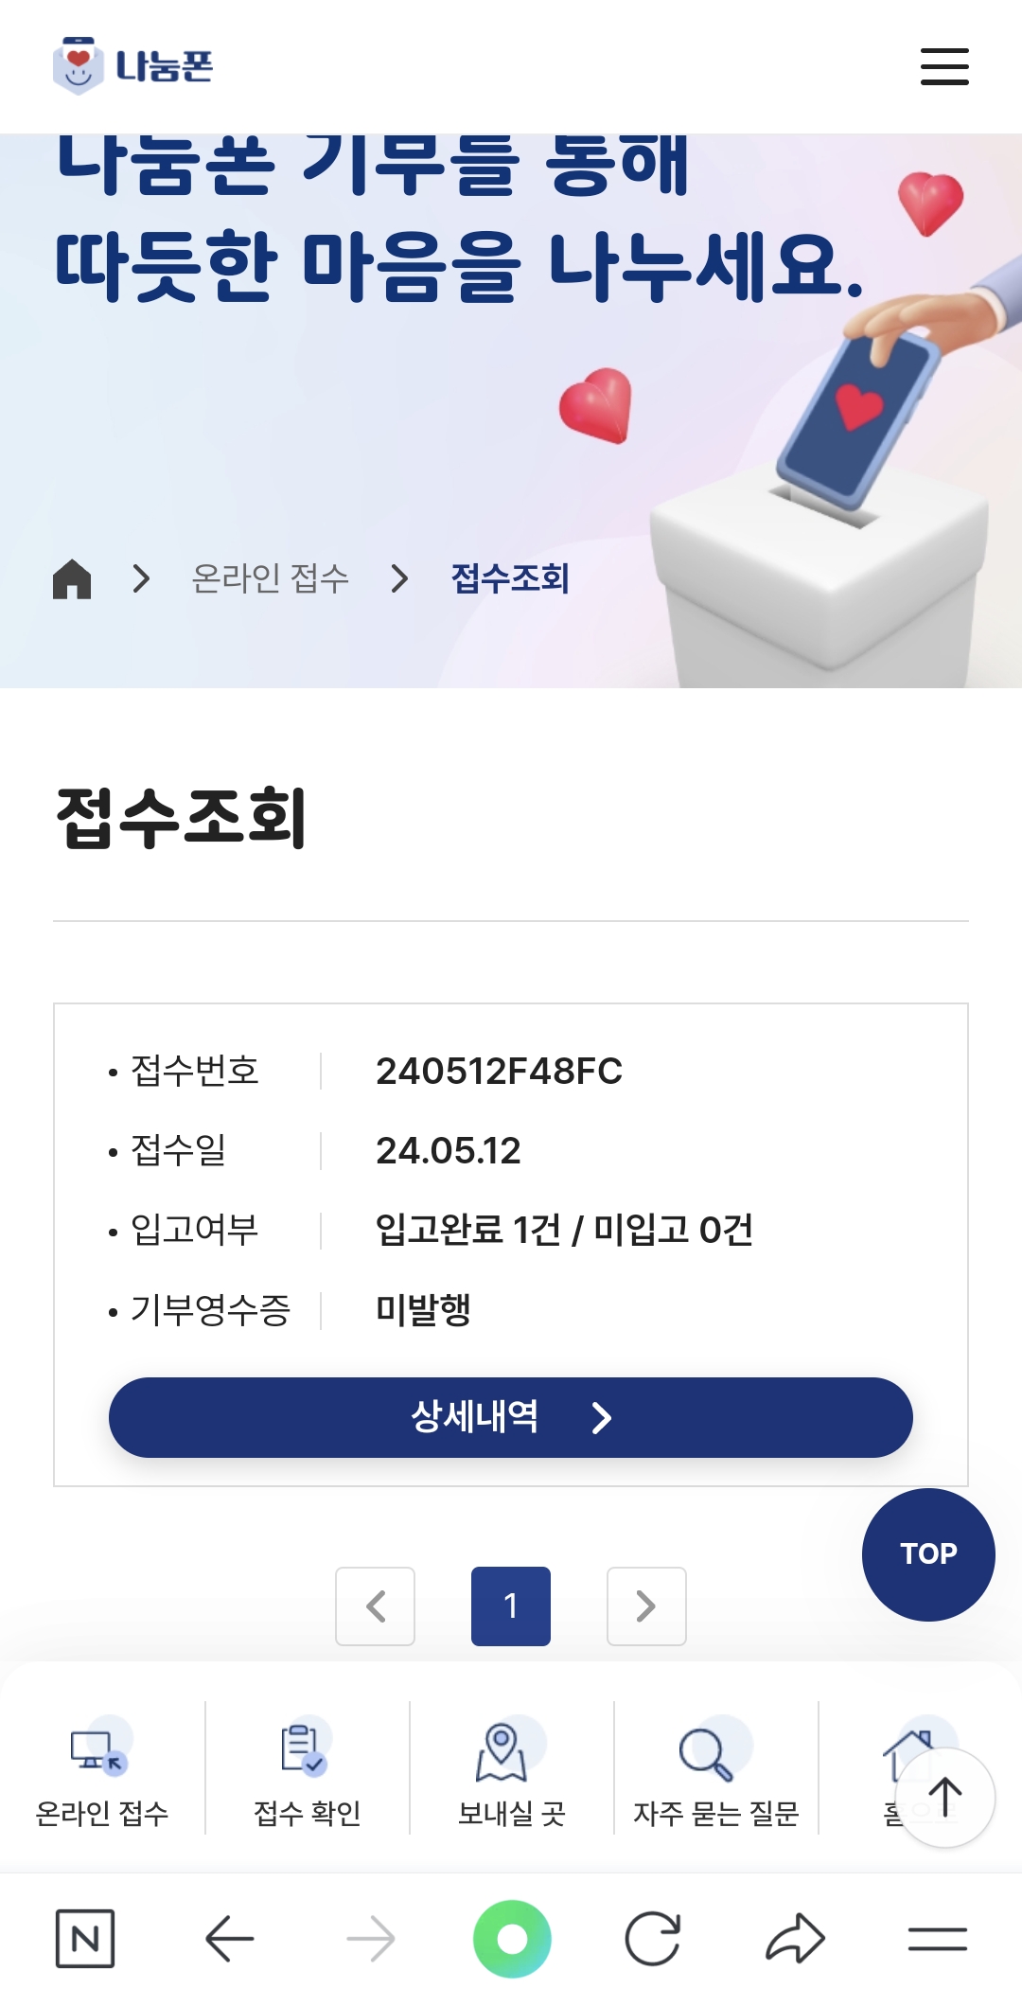Open 자주 묻는 질문 in bottom navigation
This screenshot has width=1022, height=2005.
(x=715, y=1770)
